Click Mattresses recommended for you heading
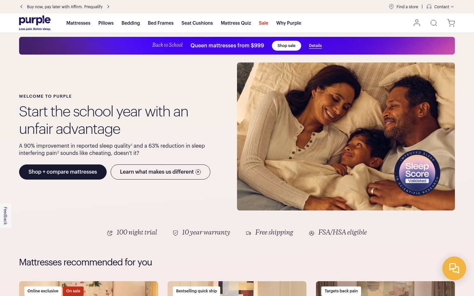The image size is (474, 296). (x=86, y=262)
